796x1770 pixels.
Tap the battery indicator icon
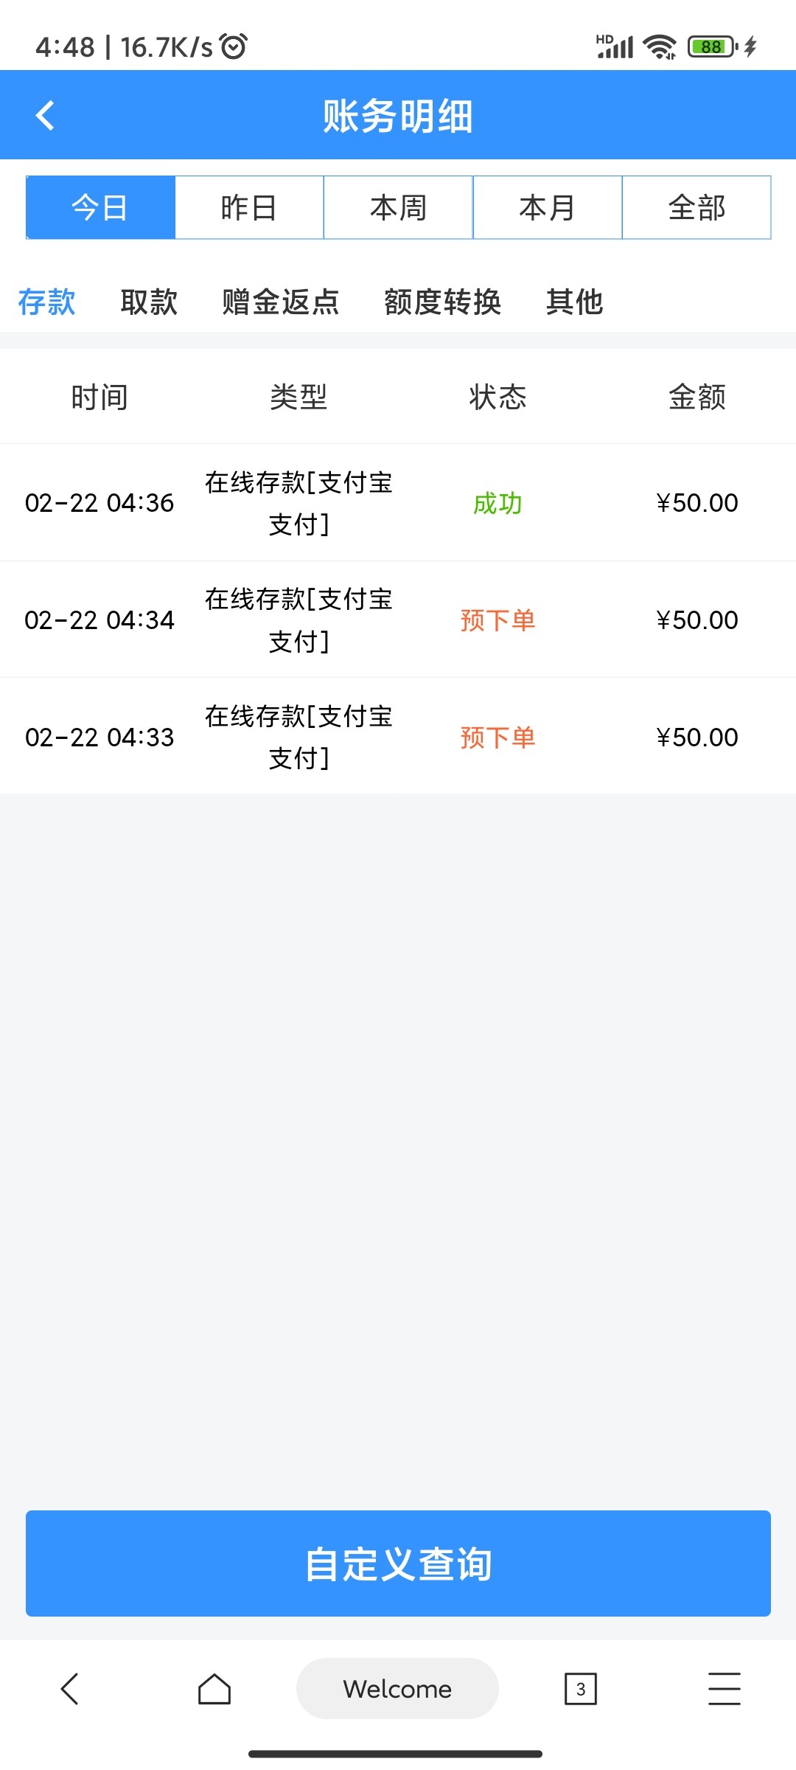pyautogui.click(x=712, y=46)
